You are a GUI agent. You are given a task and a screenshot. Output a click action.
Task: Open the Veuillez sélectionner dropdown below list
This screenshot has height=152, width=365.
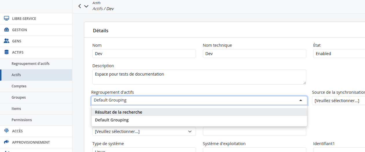pos(144,131)
